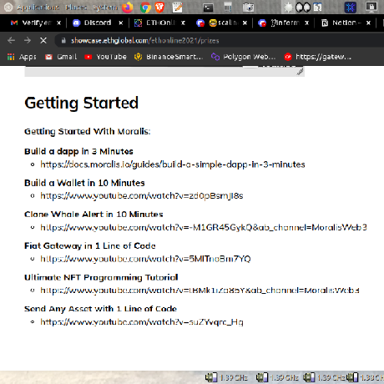Click the second CPU frequency monitor applet
Viewport: 384px width, 384px height.
[x=277, y=377]
